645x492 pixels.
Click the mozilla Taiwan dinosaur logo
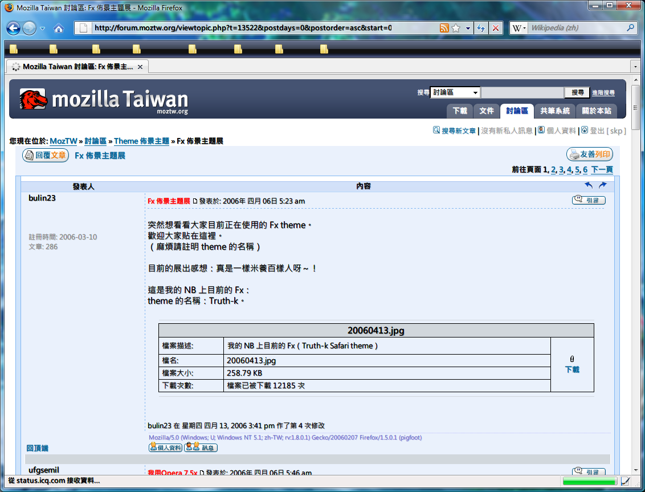pos(33,99)
